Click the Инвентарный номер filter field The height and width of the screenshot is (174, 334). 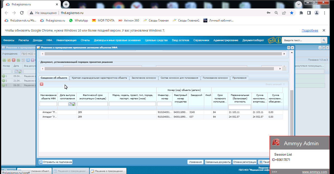click(x=164, y=104)
